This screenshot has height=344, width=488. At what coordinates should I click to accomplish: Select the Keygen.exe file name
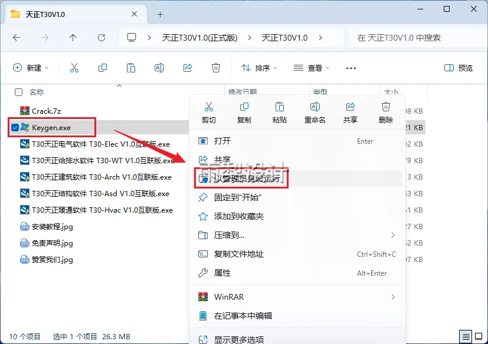pyautogui.click(x=51, y=127)
